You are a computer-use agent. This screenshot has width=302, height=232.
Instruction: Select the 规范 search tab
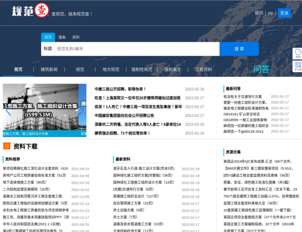(48, 37)
